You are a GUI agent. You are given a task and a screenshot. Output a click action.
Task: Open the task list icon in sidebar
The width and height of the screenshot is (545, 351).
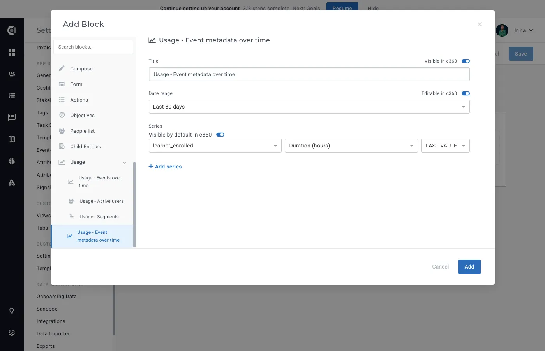pyautogui.click(x=12, y=96)
